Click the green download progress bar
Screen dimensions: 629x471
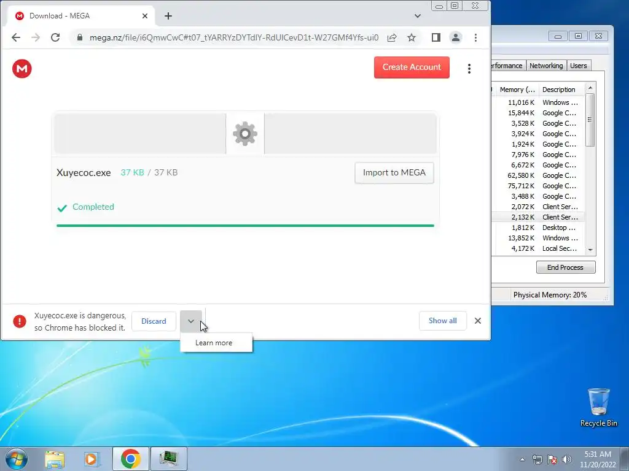(x=245, y=226)
